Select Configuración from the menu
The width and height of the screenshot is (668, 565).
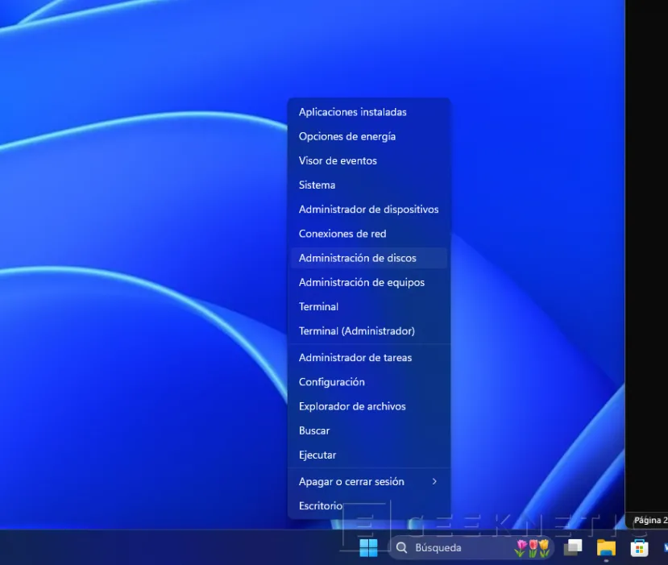click(332, 381)
